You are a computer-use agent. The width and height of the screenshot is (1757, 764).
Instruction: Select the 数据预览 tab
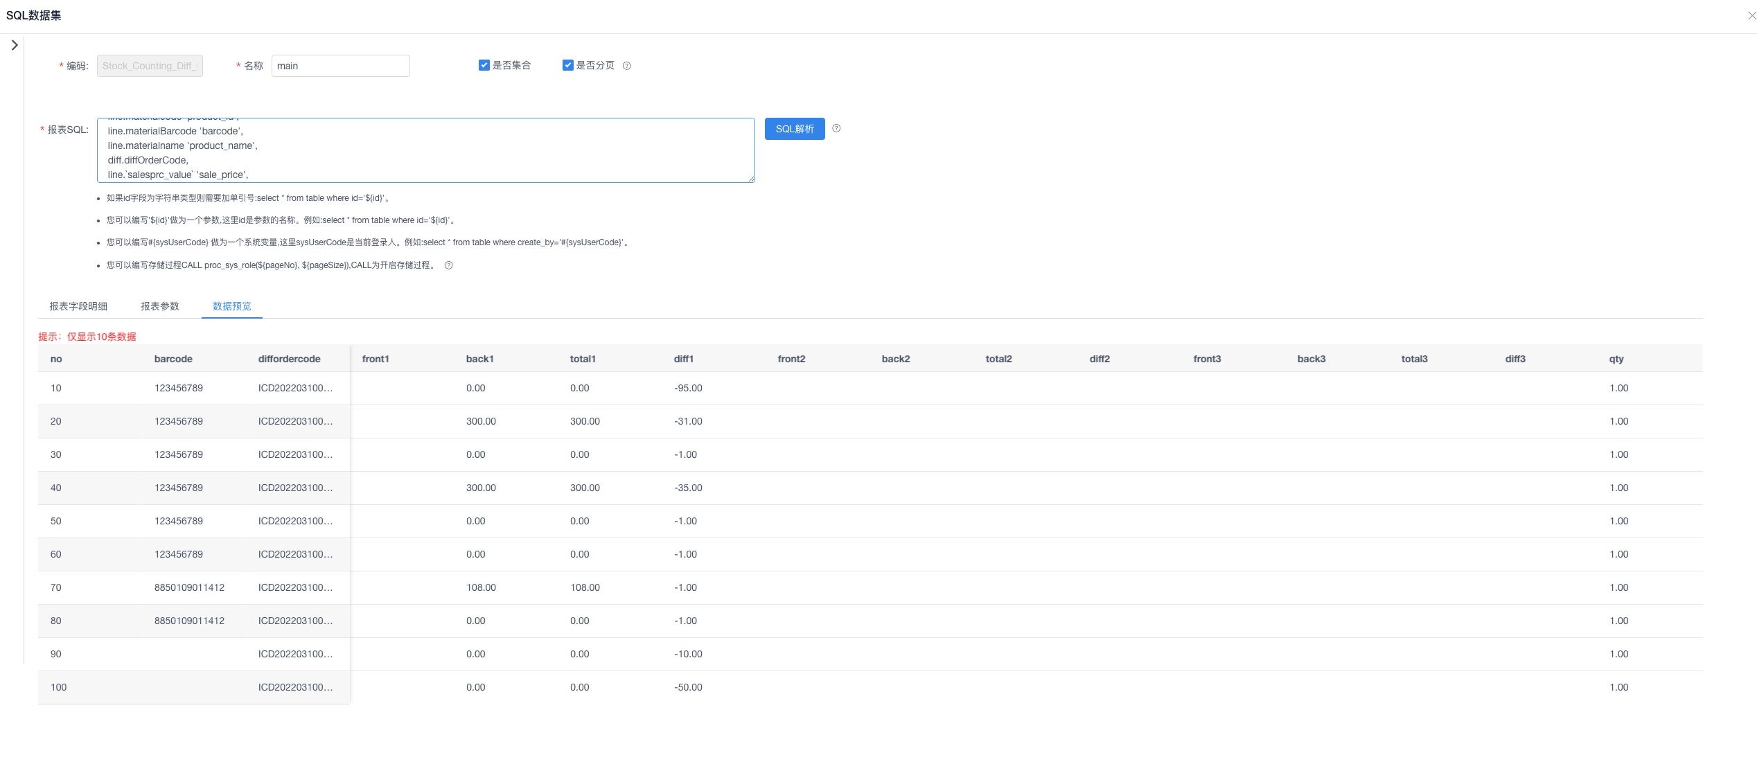(x=232, y=306)
